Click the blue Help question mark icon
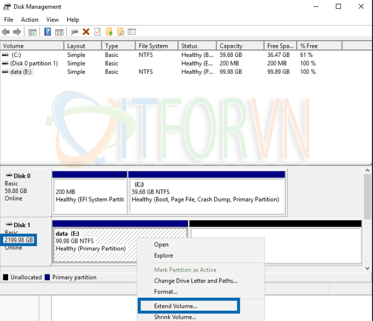Image resolution: width=373 pixels, height=321 pixels. pyautogui.click(x=48, y=32)
